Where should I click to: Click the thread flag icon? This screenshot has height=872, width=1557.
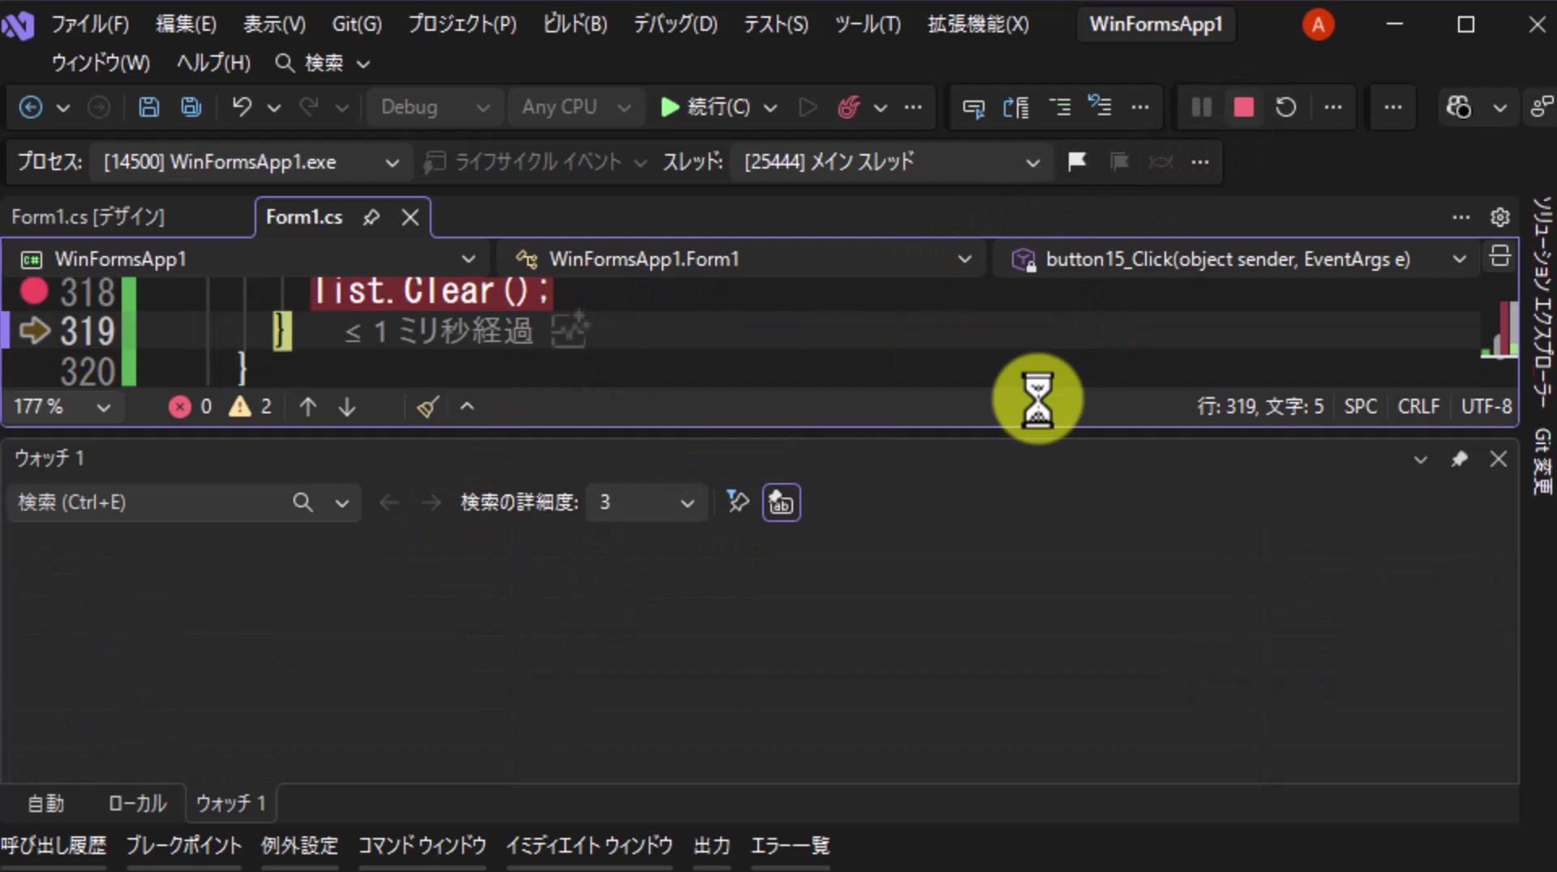coord(1077,161)
